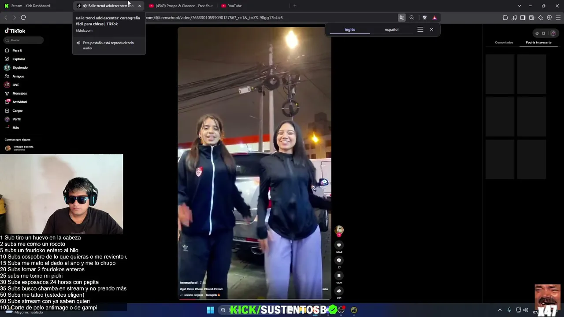The width and height of the screenshot is (564, 317).
Task: Go back to previous page
Action: pos(6,18)
